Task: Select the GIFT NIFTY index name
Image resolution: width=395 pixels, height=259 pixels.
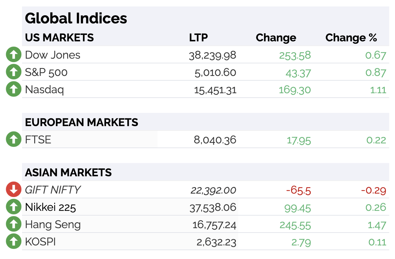Action: tap(53, 190)
